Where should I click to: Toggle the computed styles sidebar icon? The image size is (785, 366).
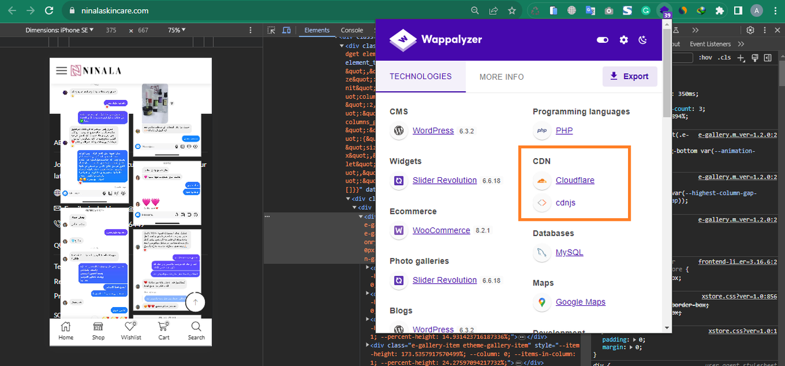pyautogui.click(x=767, y=58)
